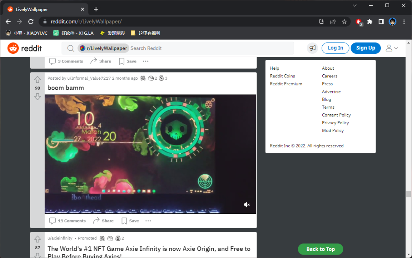This screenshot has height=258, width=412.
Task: Open the red extension with badge 2
Action: click(x=359, y=22)
